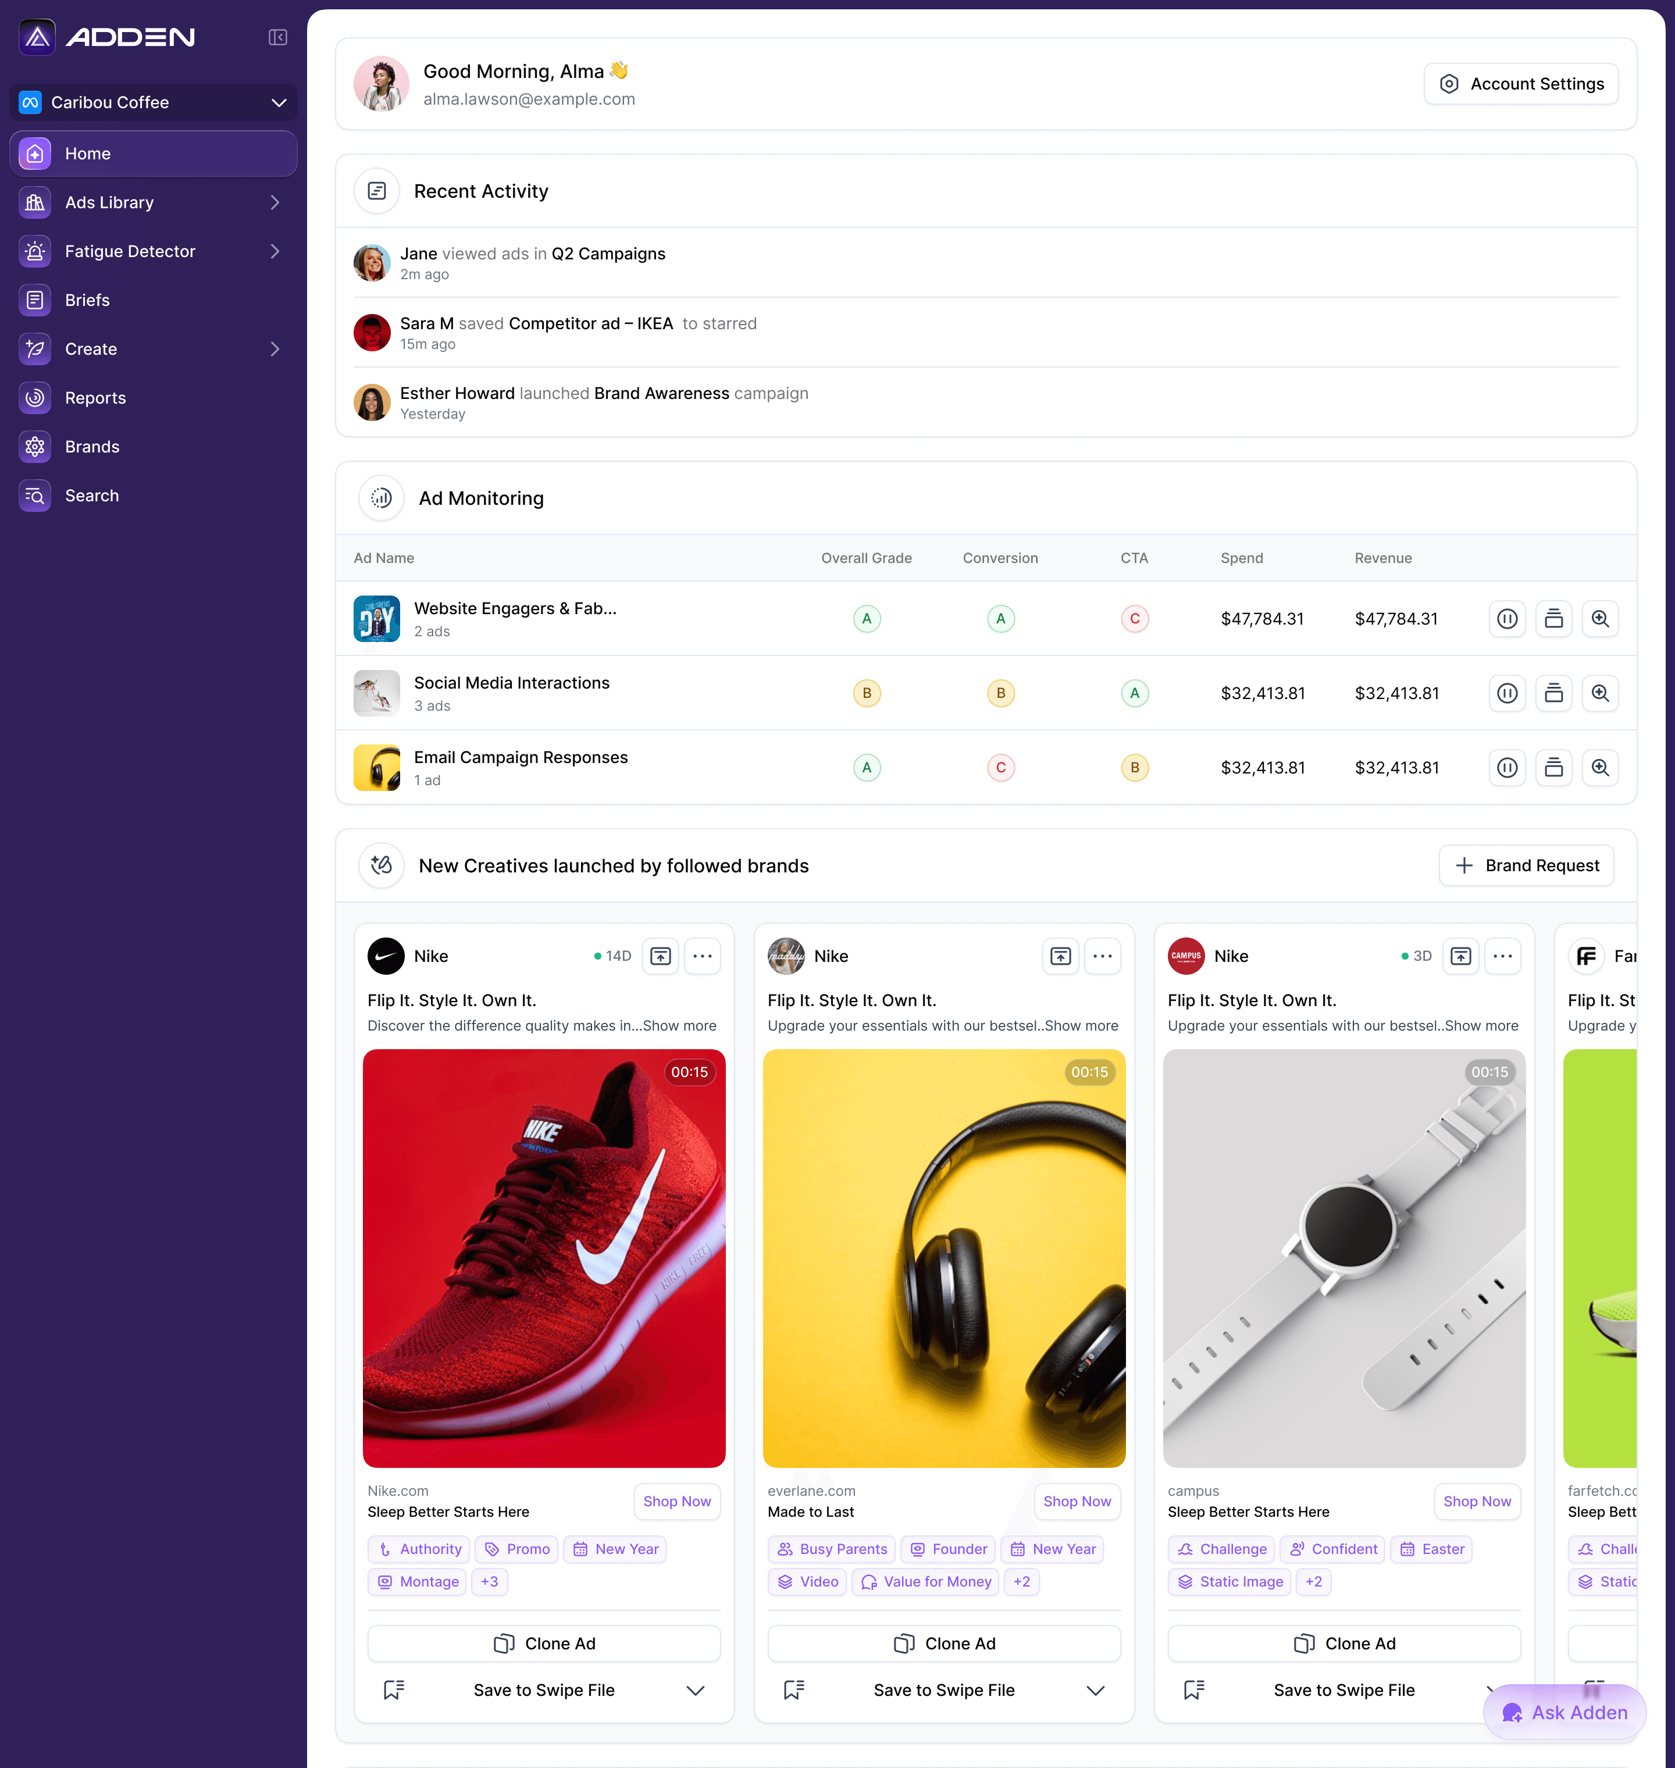Open share icon on headphones Nike card
This screenshot has height=1768, width=1675.
pos(1061,956)
